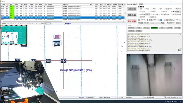Click the 实时图 toolbar button

[x=4, y=23]
